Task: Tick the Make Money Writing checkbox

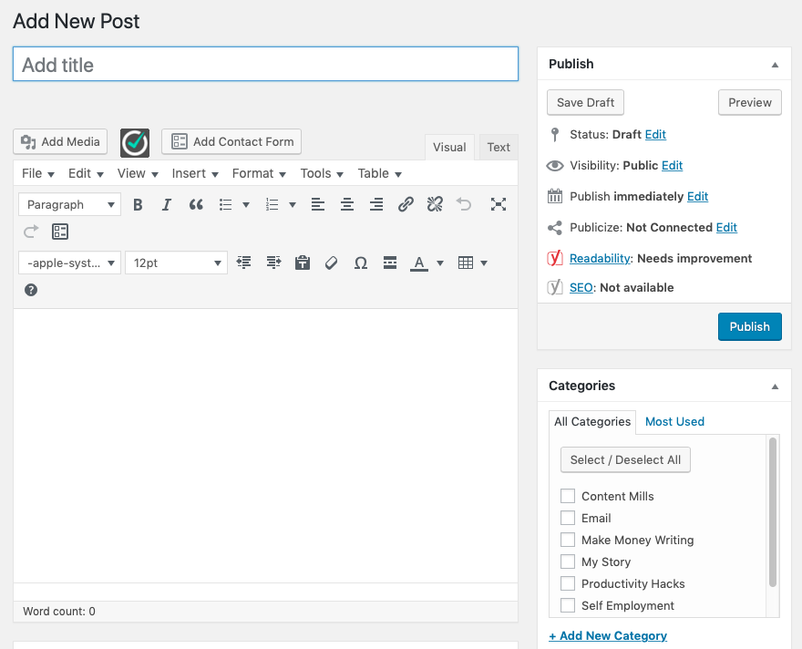Action: tap(568, 540)
